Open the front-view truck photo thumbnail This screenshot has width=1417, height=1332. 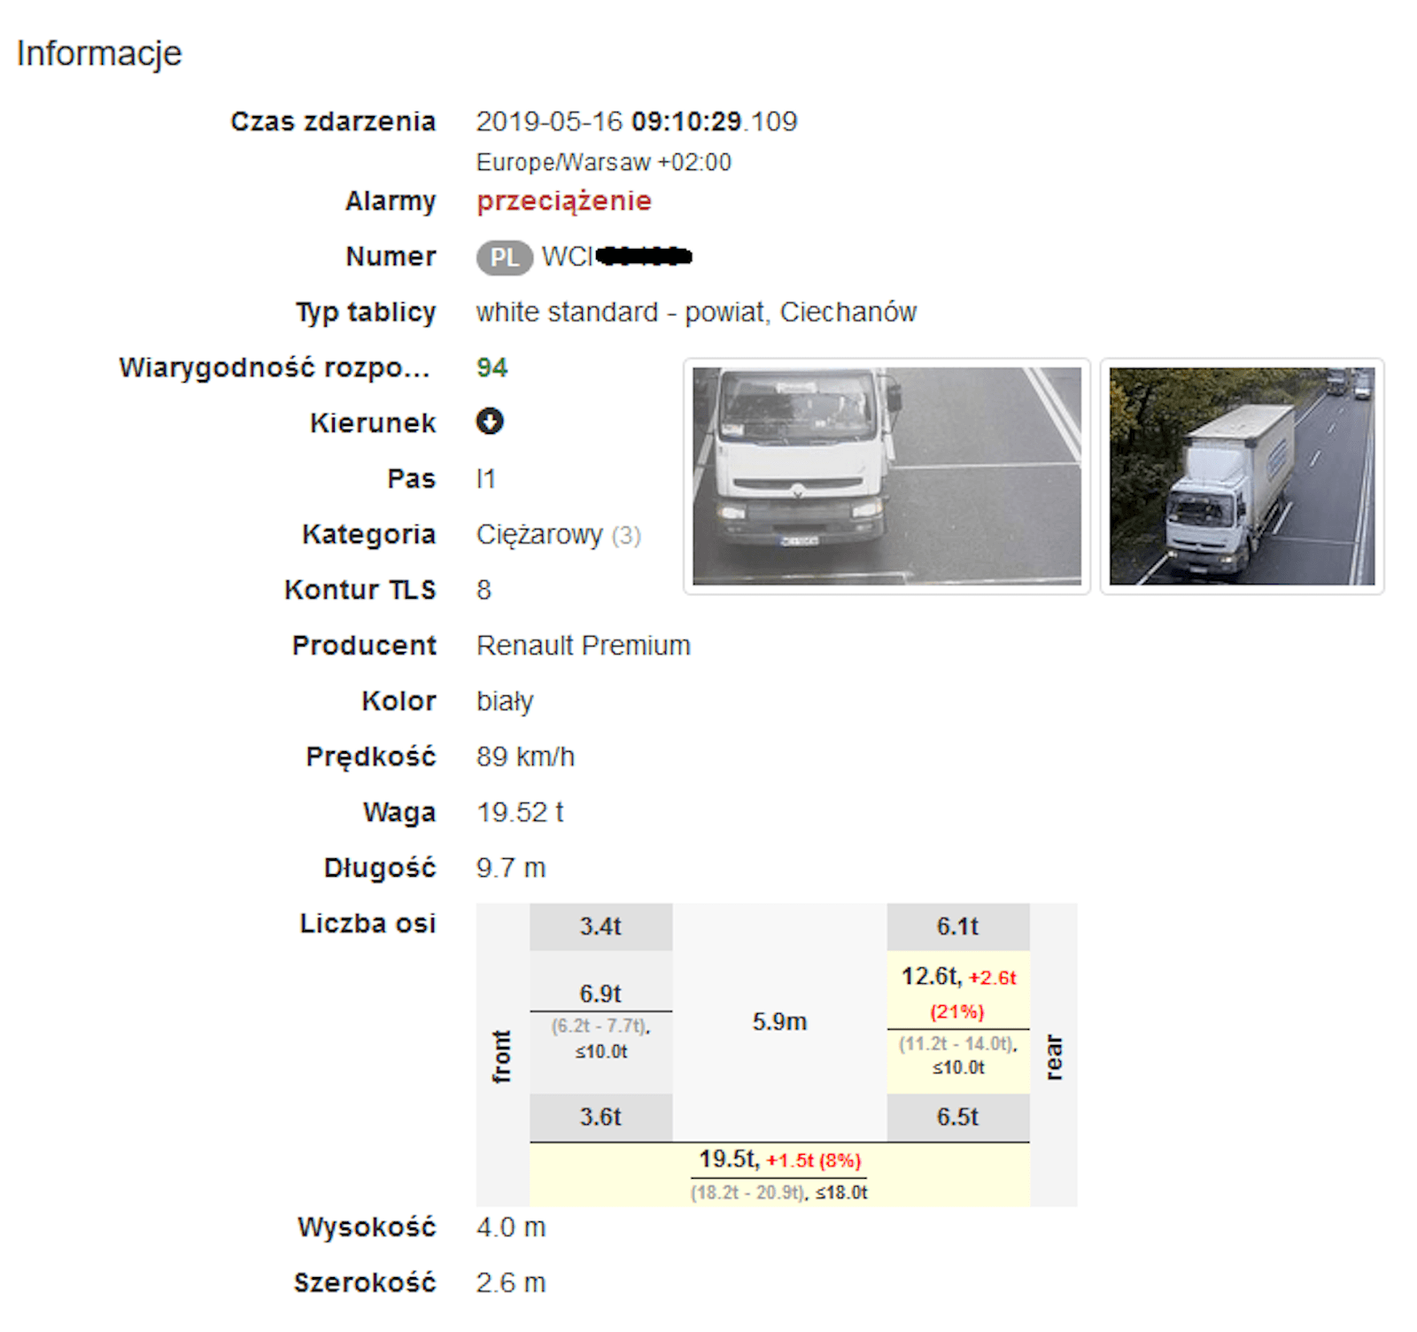(x=887, y=476)
